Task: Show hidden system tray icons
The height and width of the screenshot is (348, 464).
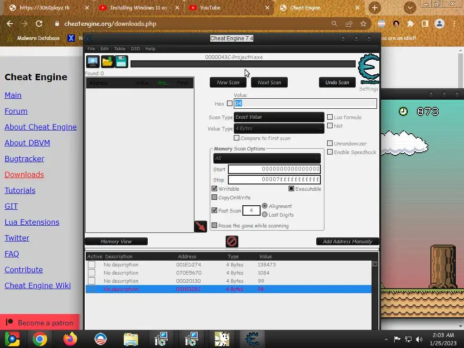Action: click(x=386, y=339)
